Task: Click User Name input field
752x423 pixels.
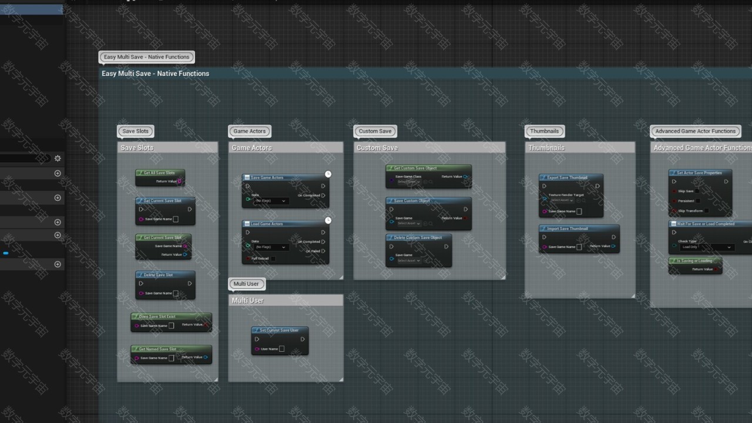Action: [281, 349]
